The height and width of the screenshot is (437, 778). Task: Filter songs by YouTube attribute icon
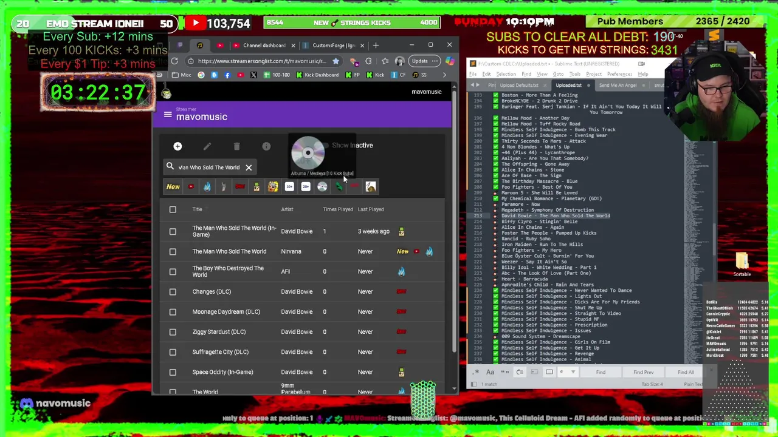point(191,187)
